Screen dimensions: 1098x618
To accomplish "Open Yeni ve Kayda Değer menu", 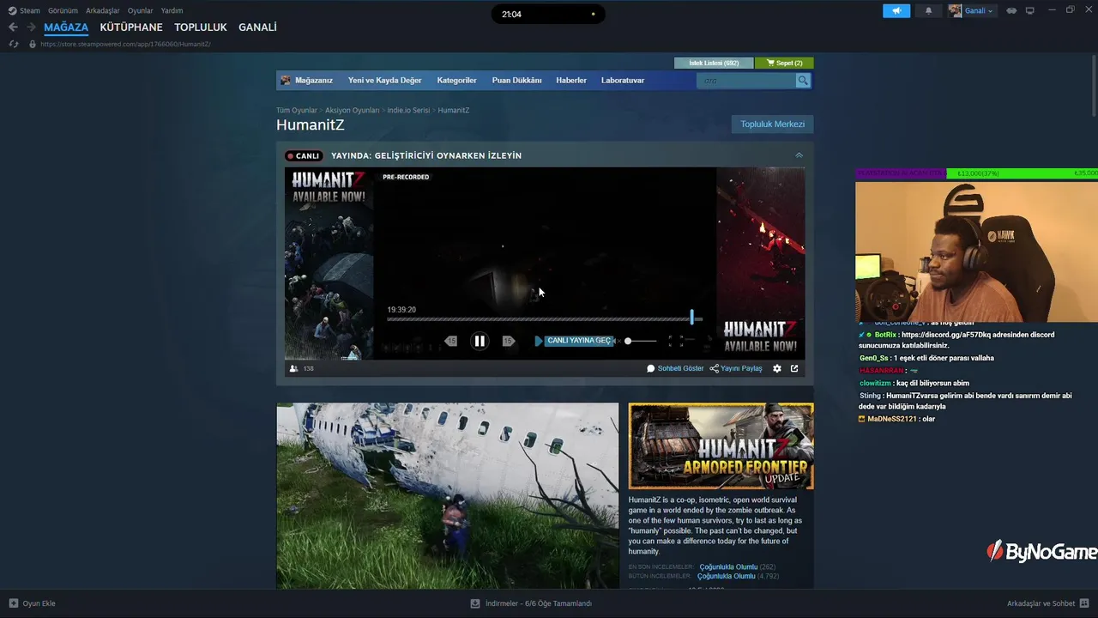I will [x=384, y=81].
